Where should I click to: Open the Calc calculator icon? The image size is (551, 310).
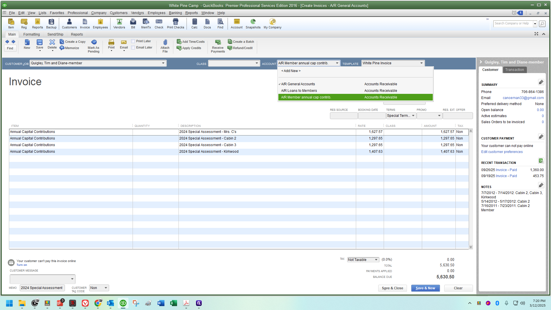click(194, 24)
